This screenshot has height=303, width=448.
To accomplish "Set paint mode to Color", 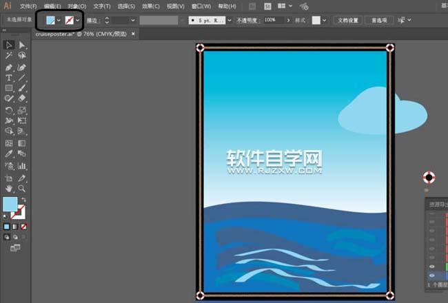I will pyautogui.click(x=7, y=227).
